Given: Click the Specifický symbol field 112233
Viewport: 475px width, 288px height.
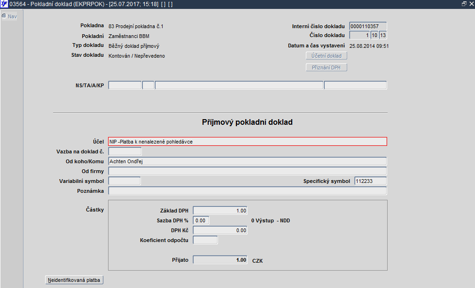Looking at the screenshot, I should click(371, 181).
